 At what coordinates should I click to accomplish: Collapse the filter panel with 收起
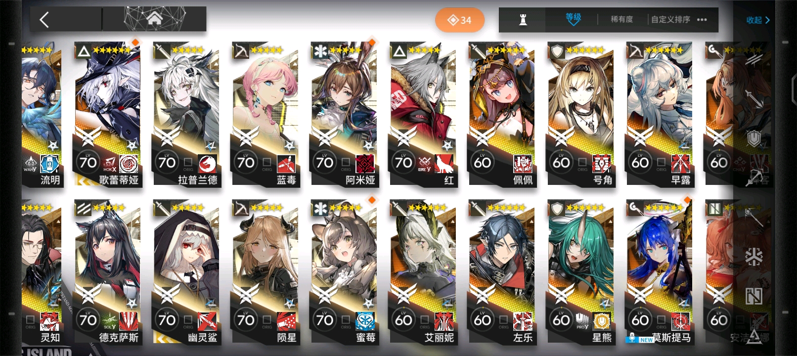(758, 20)
